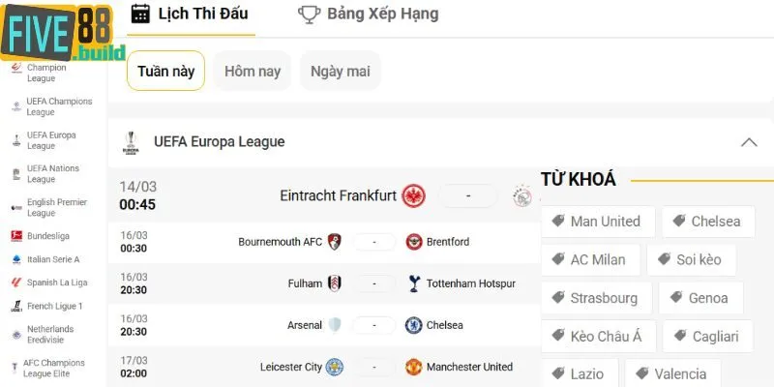Screen dimensions: 774x387
Task: Select the Tuần này filter
Action: 165,71
